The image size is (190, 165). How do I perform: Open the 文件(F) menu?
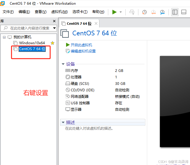tap(8, 12)
